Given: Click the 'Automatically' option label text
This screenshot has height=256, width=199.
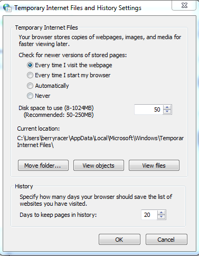Looking at the screenshot, I should (x=52, y=86).
